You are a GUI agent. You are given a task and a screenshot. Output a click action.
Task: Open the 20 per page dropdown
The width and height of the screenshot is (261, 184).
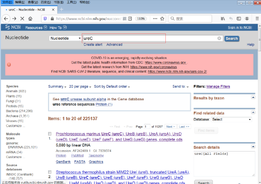tap(80, 87)
